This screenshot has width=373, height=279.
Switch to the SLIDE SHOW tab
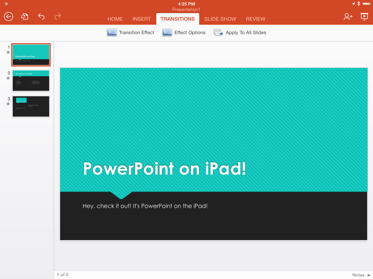click(220, 19)
